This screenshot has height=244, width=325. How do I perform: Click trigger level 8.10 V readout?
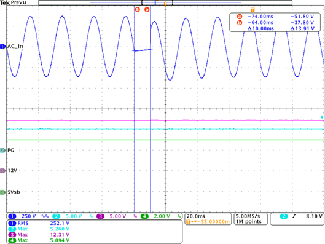(x=314, y=216)
